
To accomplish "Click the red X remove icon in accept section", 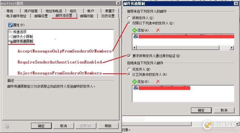I will coord(158,30).
